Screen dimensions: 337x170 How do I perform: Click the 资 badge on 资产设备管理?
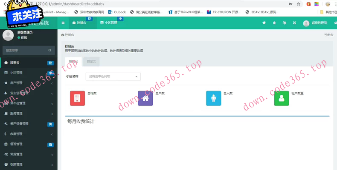click(x=50, y=124)
